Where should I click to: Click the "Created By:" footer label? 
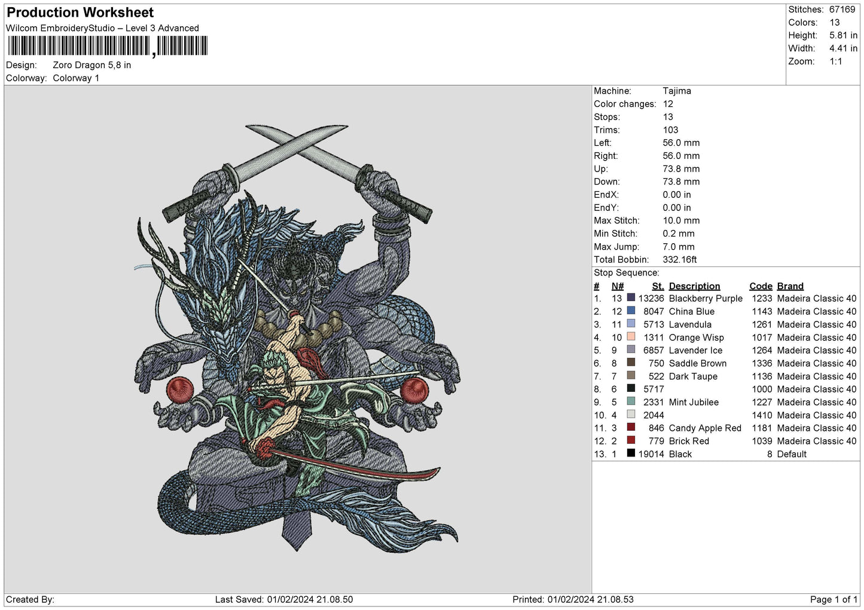click(30, 600)
